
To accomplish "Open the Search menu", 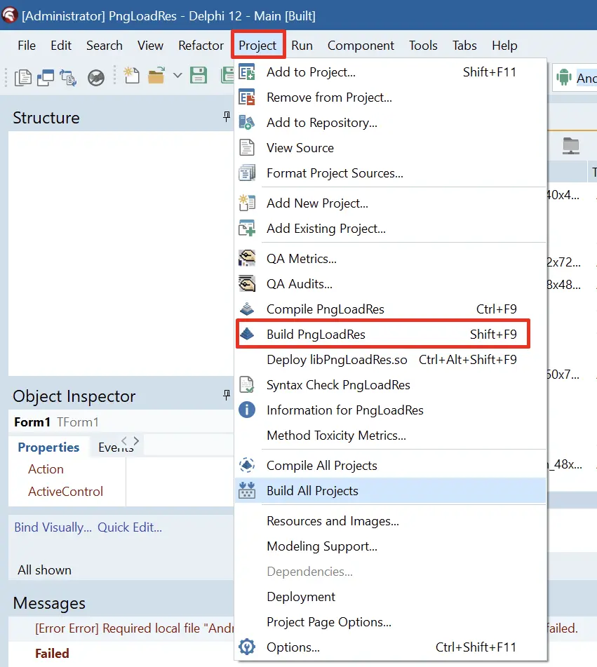I will [x=105, y=45].
